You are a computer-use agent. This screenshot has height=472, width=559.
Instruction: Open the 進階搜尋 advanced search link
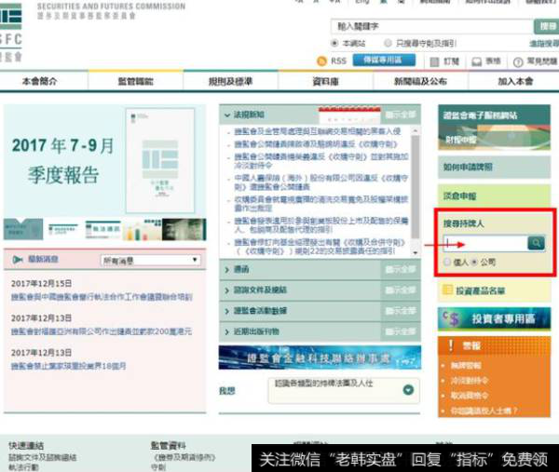point(544,44)
